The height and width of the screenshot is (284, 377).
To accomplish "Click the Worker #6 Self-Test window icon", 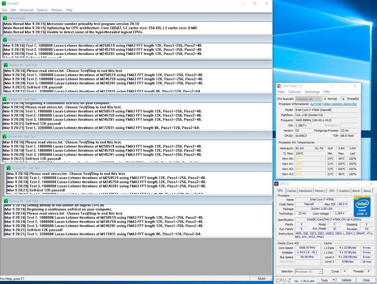I will tap(6, 201).
